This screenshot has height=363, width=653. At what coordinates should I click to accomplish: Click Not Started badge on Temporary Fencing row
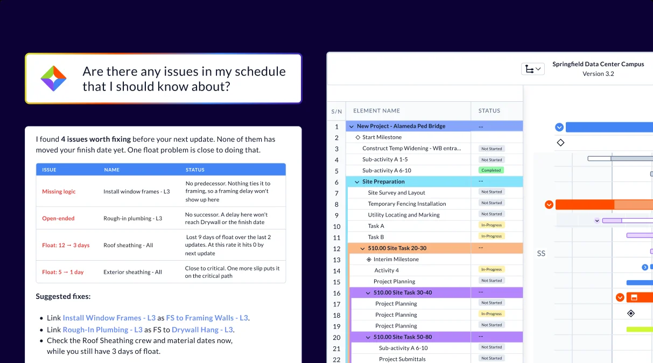[491, 203]
